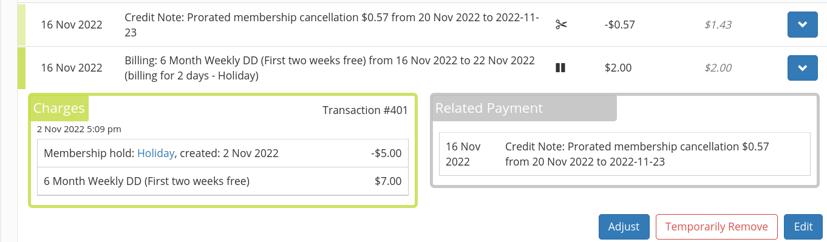Select the Charges panel header
This screenshot has width=827, height=242.
pyautogui.click(x=59, y=108)
